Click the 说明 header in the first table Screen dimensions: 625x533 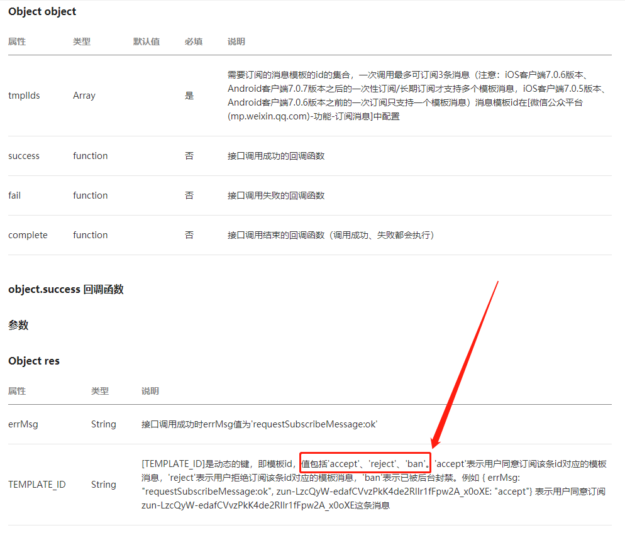click(236, 41)
